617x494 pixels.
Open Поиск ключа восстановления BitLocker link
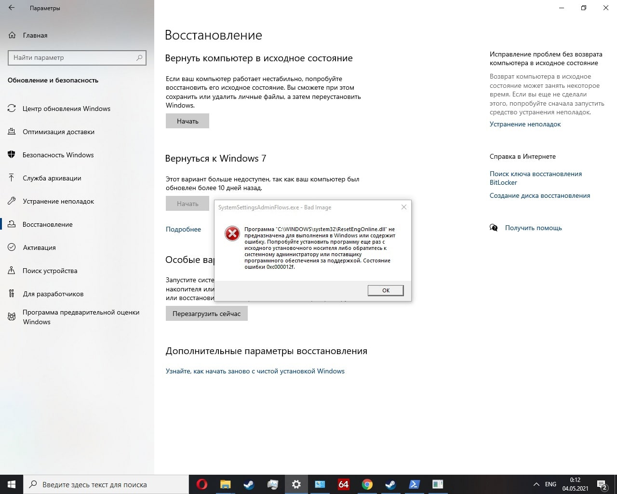(536, 178)
